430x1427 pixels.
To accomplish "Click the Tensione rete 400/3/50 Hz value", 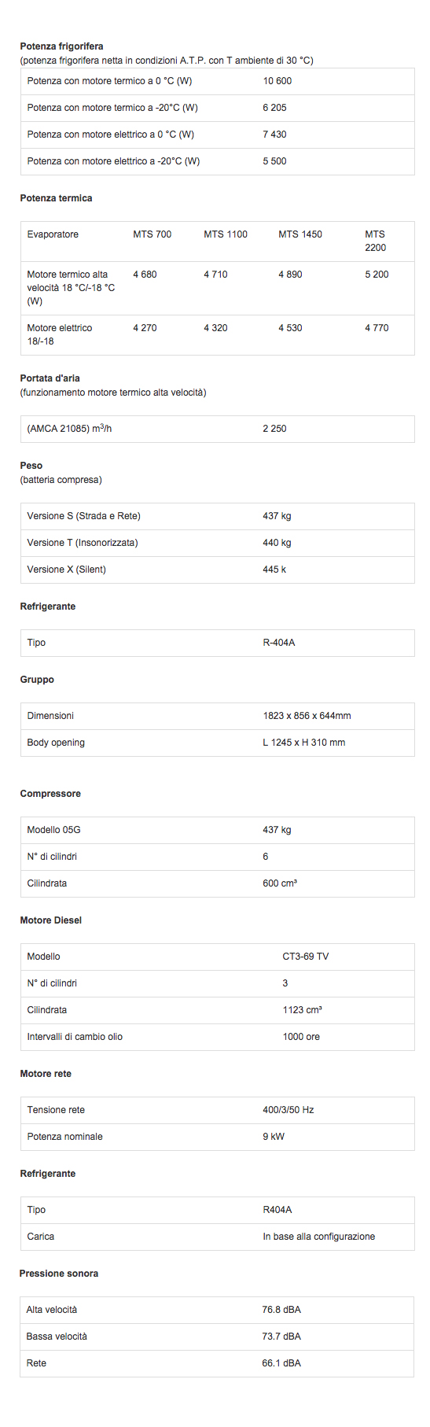I will click(289, 1110).
